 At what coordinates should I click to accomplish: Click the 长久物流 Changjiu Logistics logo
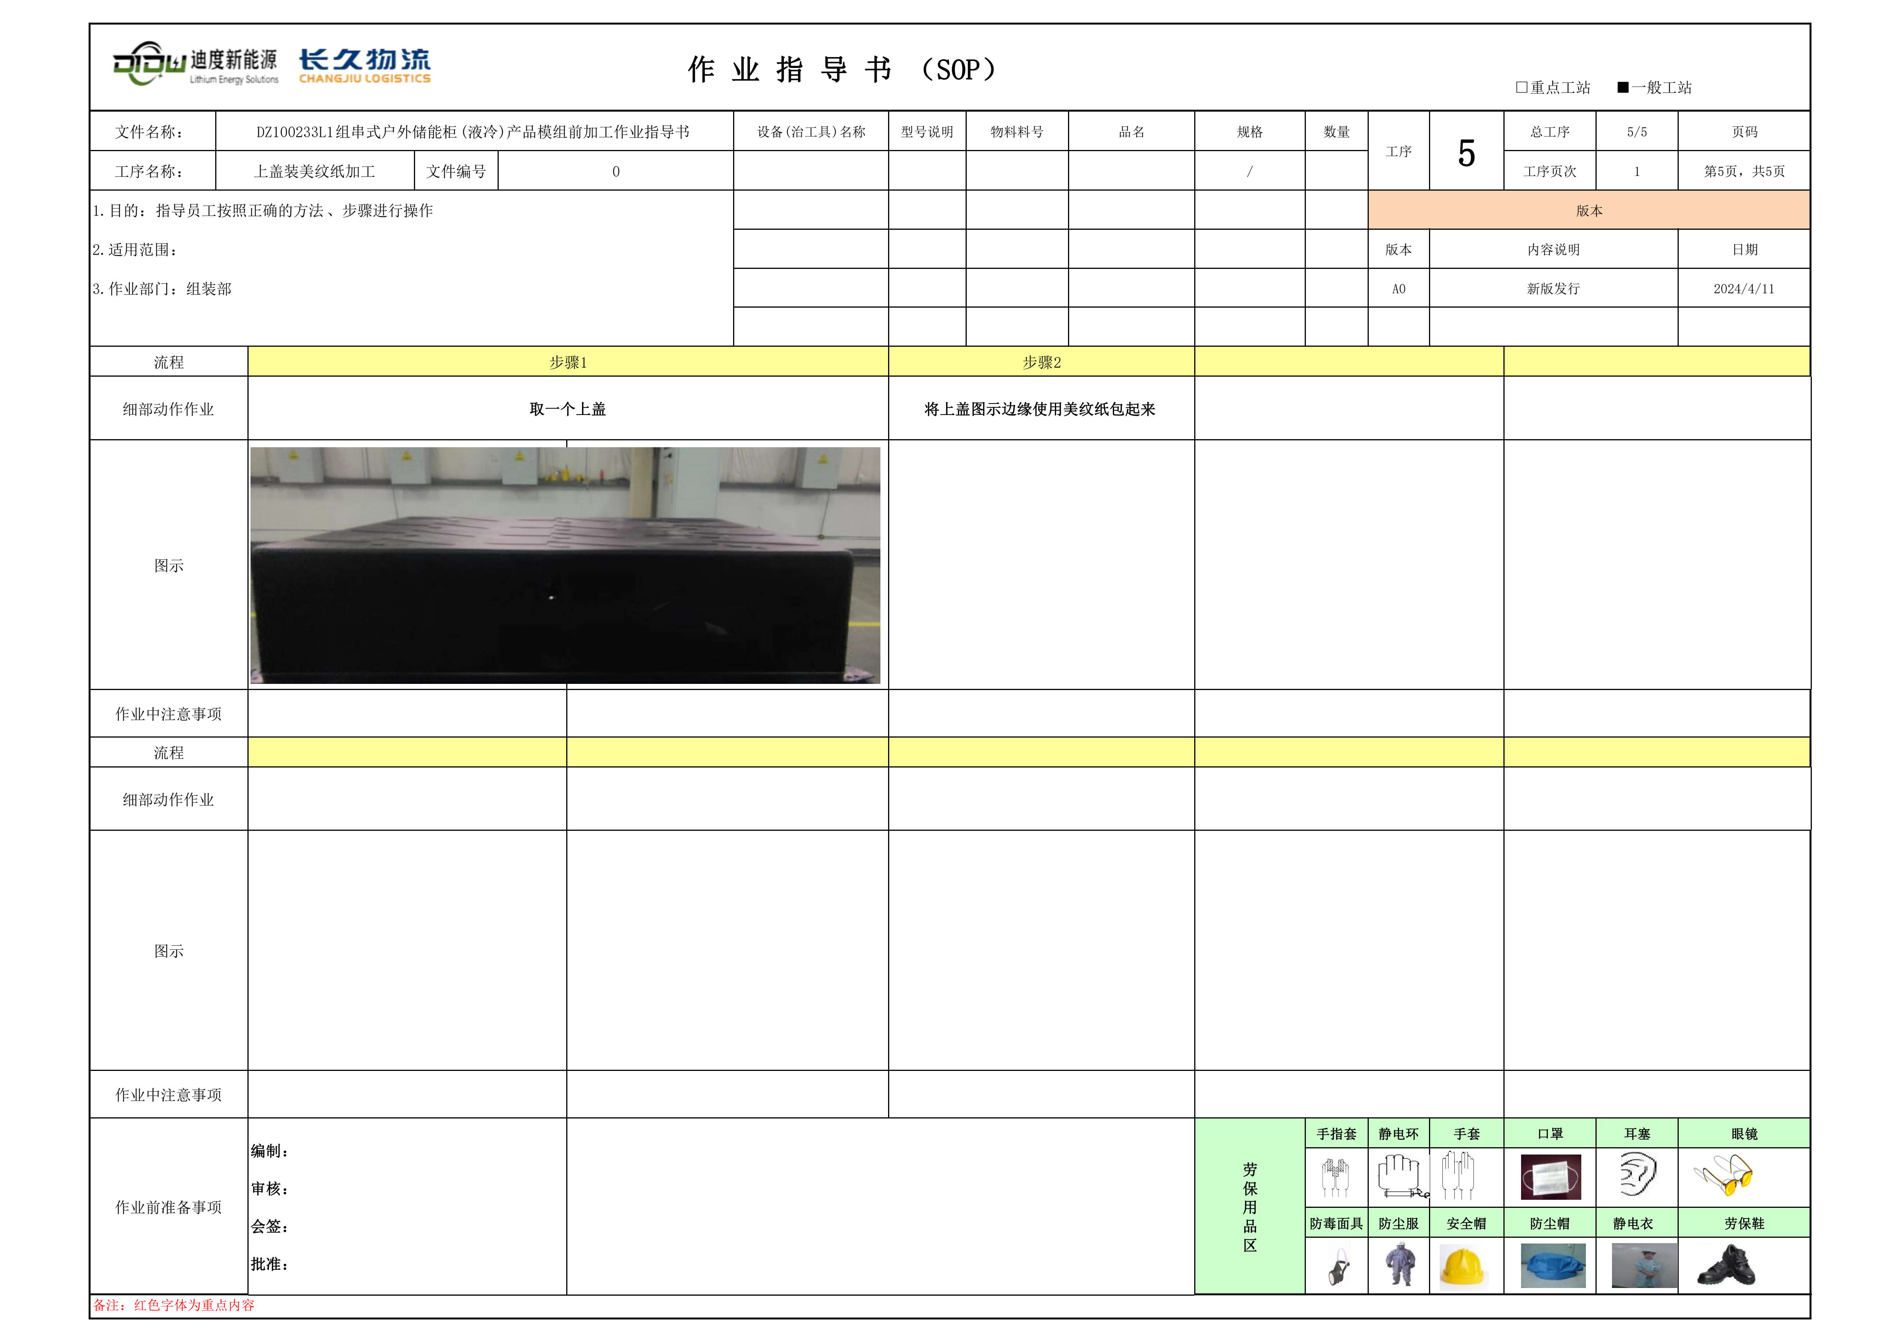point(364,66)
